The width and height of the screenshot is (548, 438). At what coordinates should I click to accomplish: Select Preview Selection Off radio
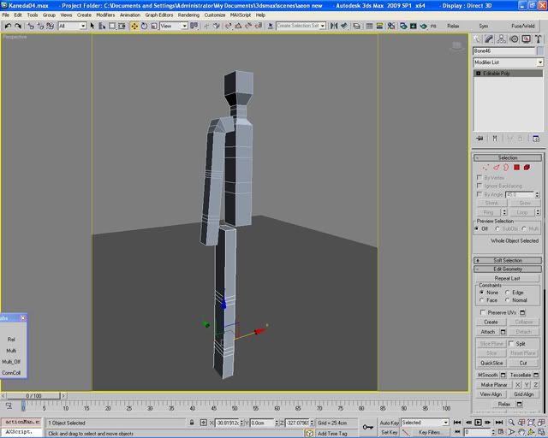pos(477,228)
